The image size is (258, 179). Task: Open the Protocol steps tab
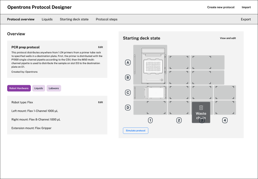106,19
